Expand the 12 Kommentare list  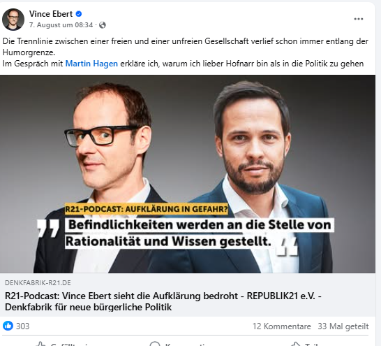point(282,326)
